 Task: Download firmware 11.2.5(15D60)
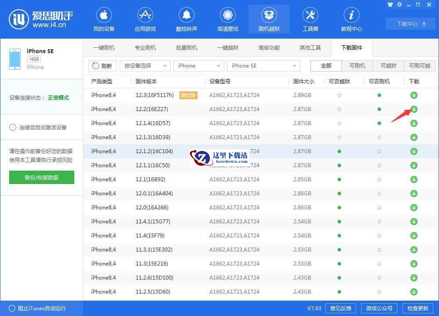(x=414, y=292)
